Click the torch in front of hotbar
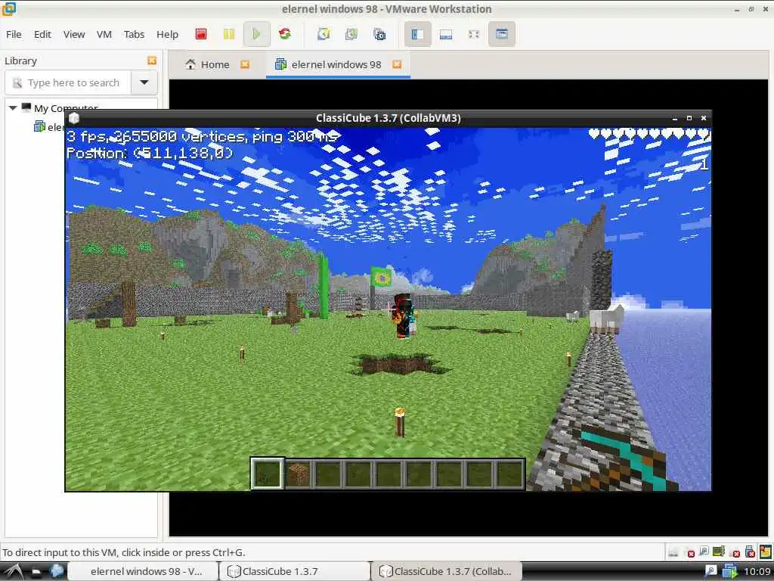 pyautogui.click(x=400, y=422)
